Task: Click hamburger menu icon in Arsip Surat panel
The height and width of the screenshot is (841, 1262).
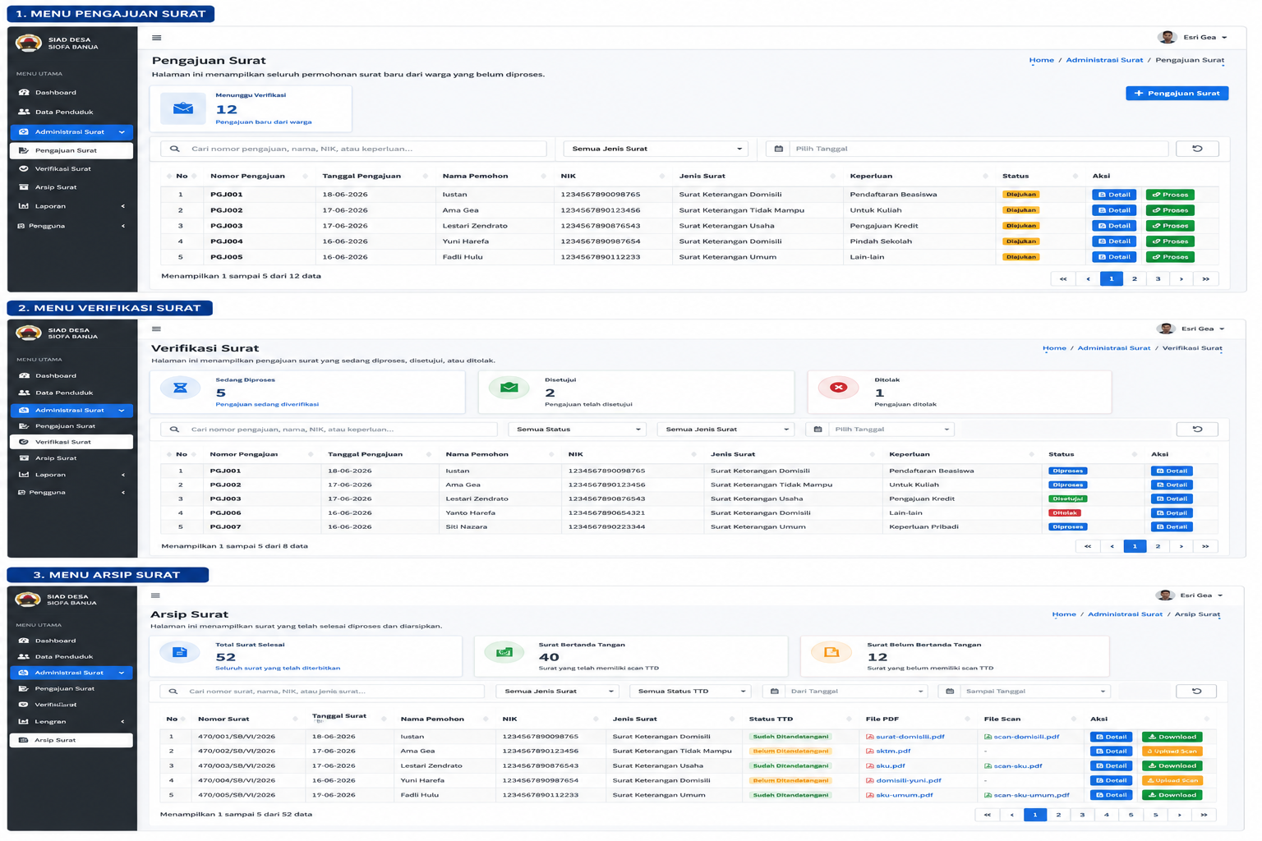Action: 155,595
